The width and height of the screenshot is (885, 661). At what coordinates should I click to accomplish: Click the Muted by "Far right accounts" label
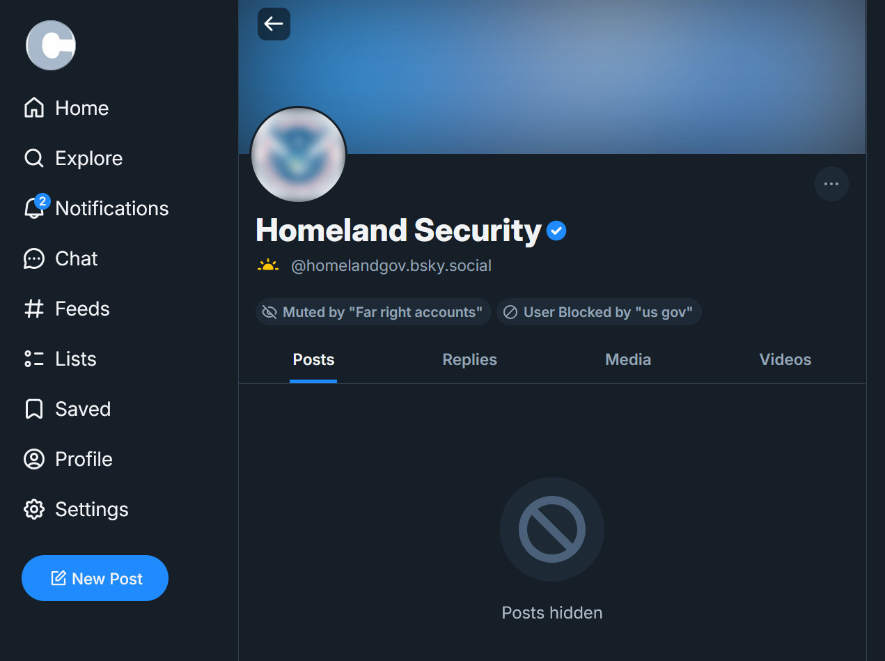pos(373,312)
